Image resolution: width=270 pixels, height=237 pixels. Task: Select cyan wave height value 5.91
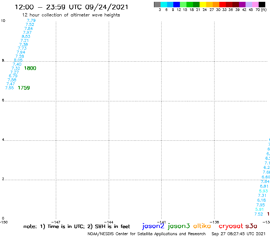(259, 209)
